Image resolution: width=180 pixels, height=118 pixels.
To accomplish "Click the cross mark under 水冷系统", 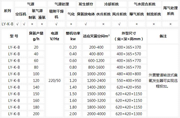I will (103, 24).
